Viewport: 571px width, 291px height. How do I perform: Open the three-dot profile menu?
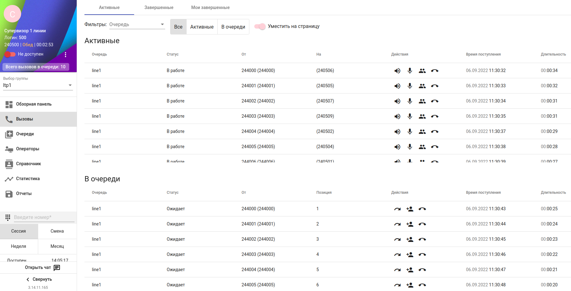[x=66, y=55]
